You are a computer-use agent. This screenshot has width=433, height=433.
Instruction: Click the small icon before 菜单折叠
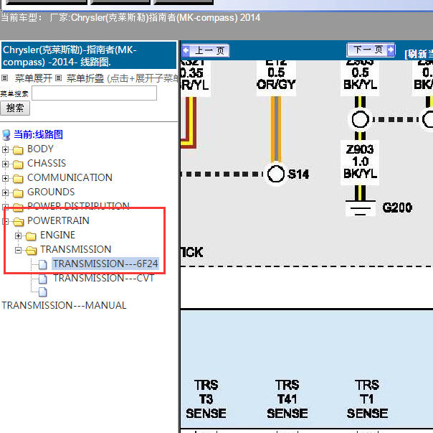click(x=58, y=78)
